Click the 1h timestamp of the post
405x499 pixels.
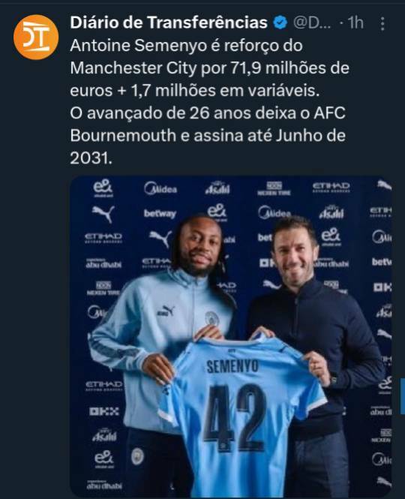click(x=355, y=23)
